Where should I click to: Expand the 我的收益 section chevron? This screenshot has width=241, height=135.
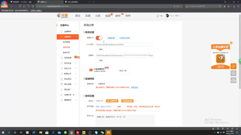click(x=76, y=63)
